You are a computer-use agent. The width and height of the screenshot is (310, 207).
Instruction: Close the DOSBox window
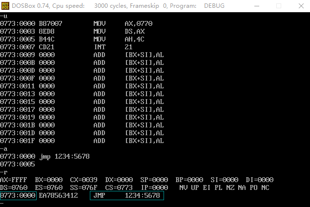[301, 6]
